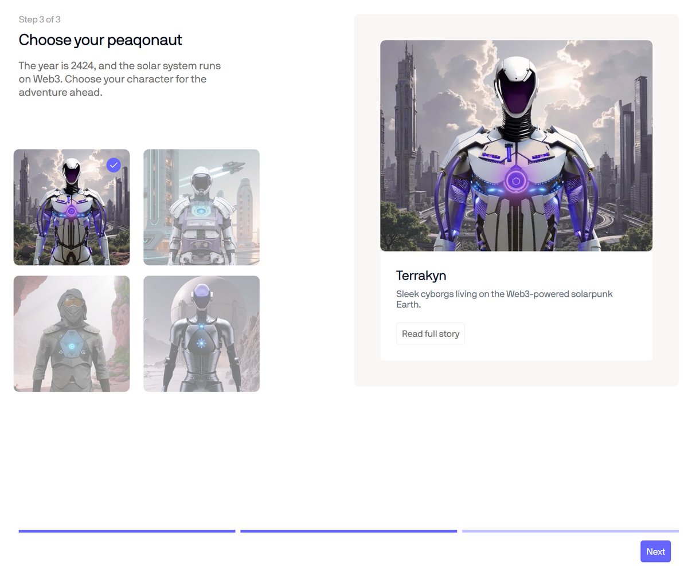Click the "Step 3 of 3" label
This screenshot has height=566, width=688.
[x=40, y=19]
